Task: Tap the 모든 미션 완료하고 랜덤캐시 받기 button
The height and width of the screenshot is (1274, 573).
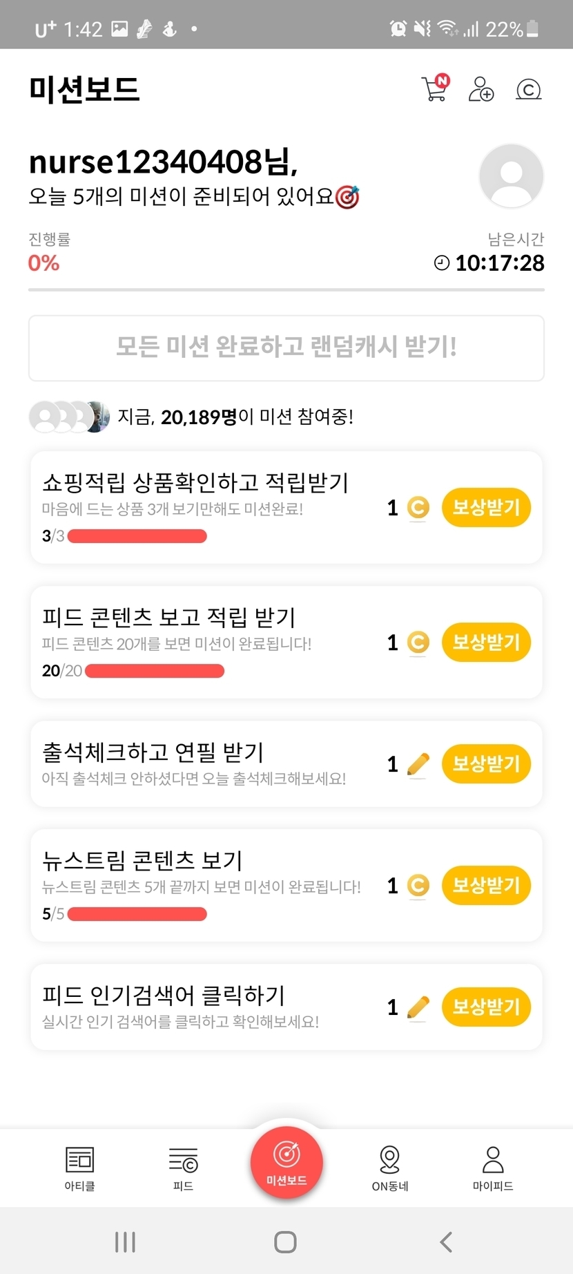Action: click(x=286, y=348)
